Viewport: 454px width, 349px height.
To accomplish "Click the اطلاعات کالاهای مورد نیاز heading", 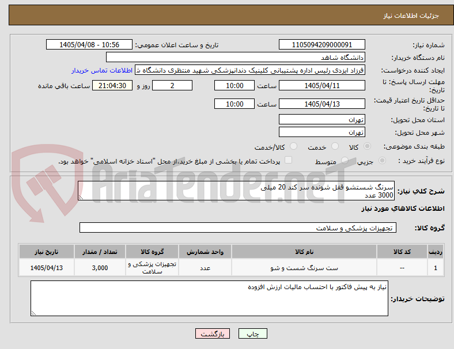I will [403, 208].
